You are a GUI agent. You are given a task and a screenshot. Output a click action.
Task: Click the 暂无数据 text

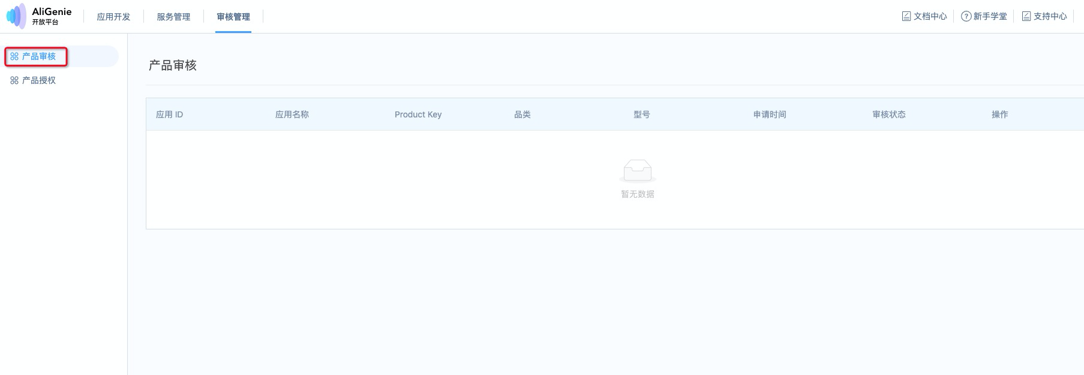tap(638, 194)
